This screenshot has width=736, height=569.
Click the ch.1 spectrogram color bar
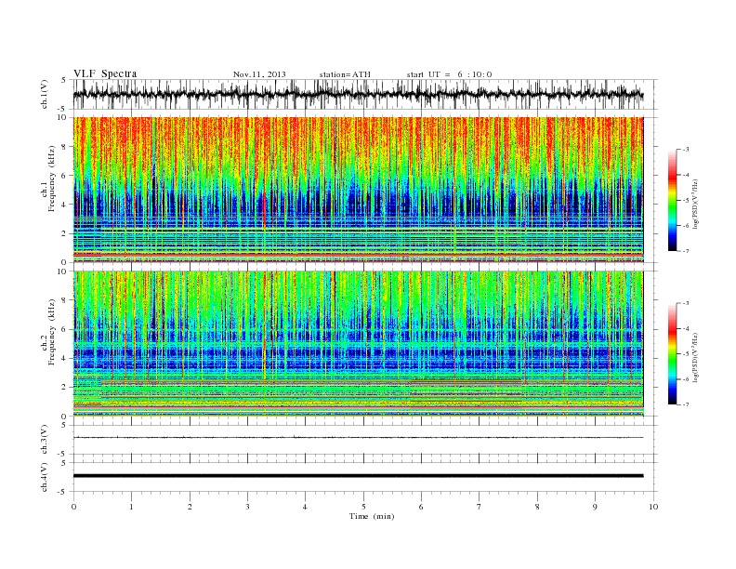(x=672, y=201)
